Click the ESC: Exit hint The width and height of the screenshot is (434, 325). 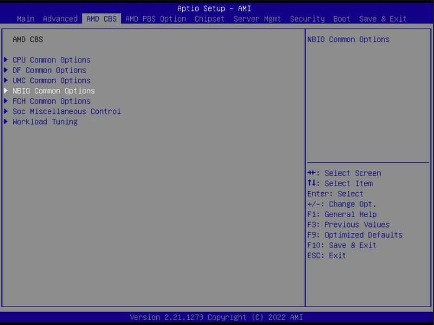(327, 255)
